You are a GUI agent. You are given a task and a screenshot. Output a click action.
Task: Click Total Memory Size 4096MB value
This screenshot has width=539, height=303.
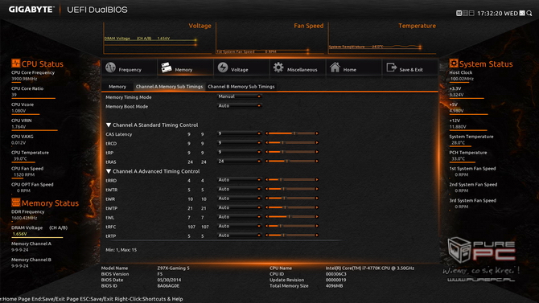334,286
